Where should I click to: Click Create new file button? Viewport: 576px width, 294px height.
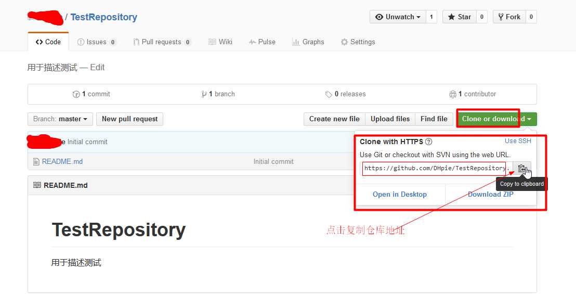click(x=334, y=119)
